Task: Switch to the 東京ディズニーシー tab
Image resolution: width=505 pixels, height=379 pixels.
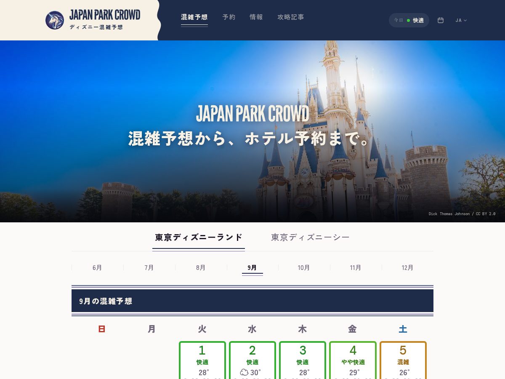Action: [x=310, y=238]
